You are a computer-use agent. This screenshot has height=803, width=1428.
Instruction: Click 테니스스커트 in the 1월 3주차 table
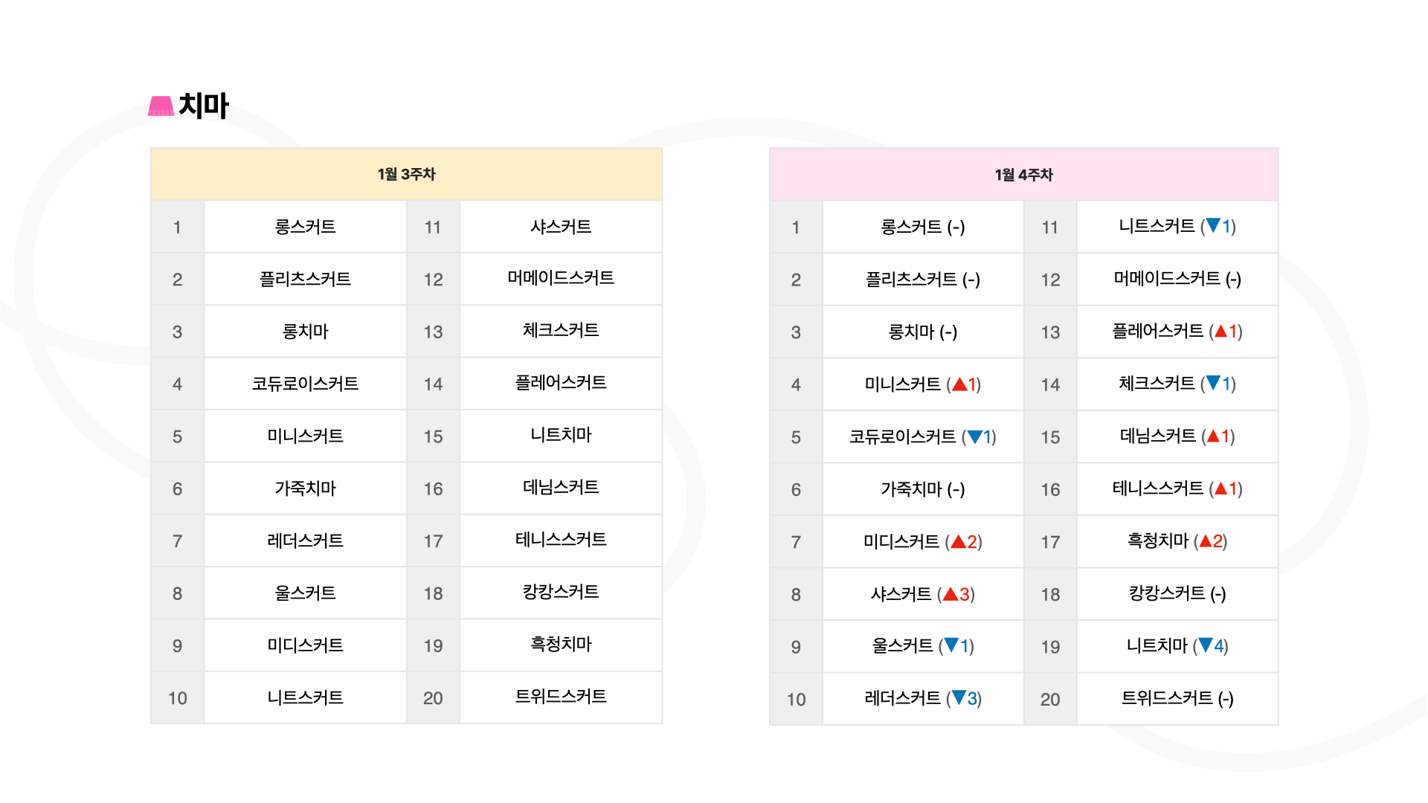click(x=561, y=541)
